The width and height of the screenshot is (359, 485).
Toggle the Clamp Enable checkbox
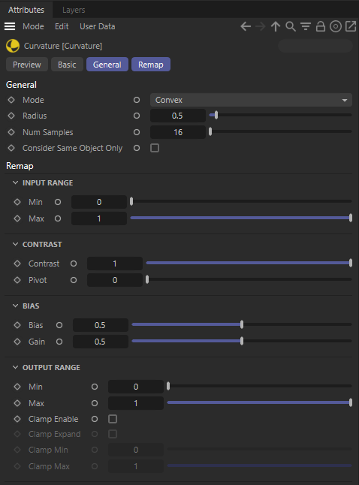[x=113, y=419]
